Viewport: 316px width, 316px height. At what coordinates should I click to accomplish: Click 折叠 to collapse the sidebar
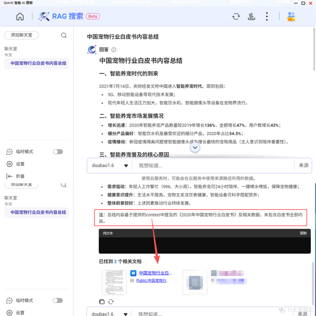tap(20, 176)
